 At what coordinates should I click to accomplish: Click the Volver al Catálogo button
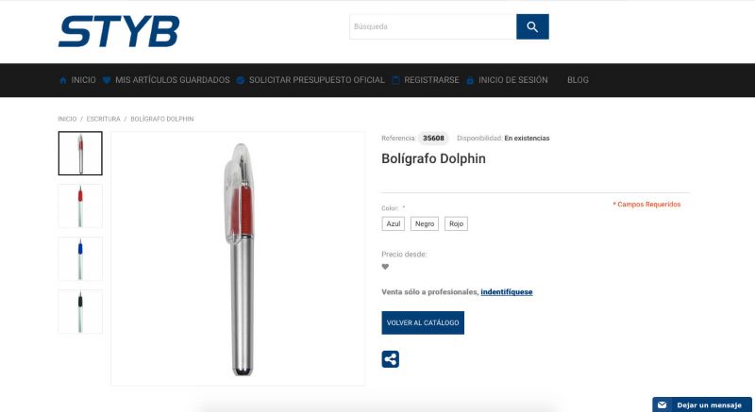pos(423,322)
